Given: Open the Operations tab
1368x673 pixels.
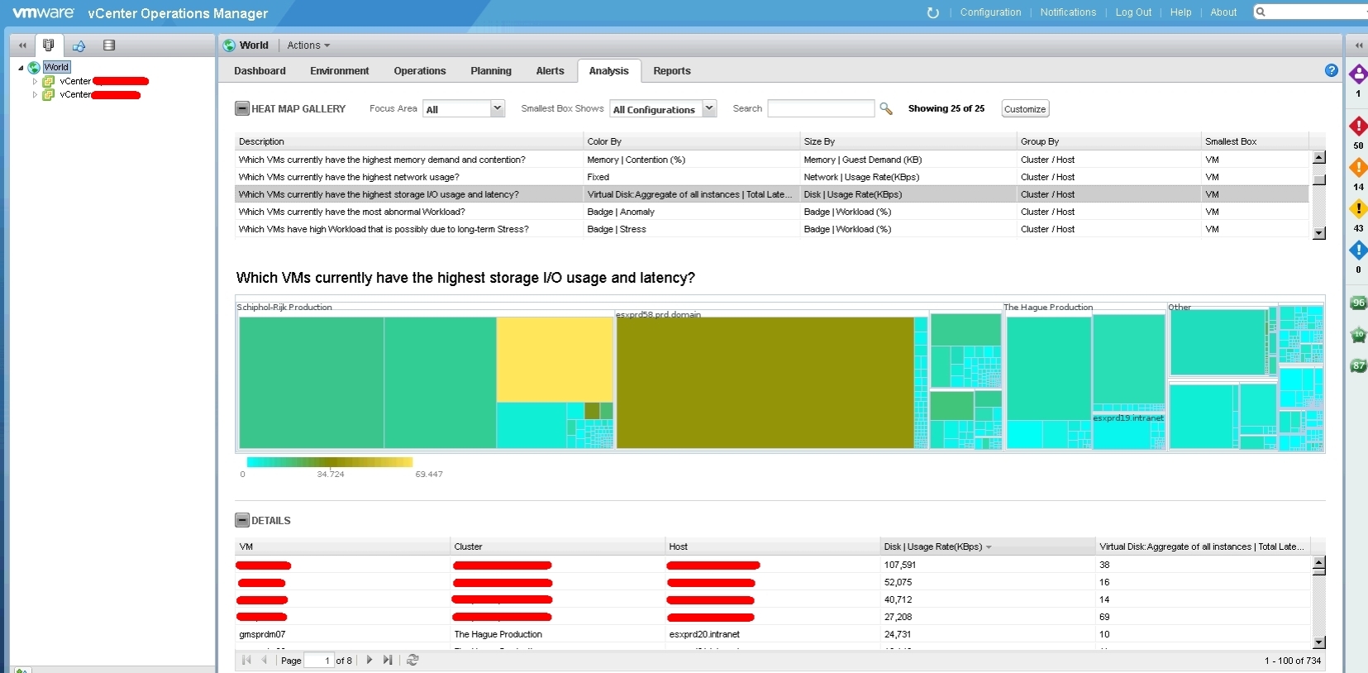Looking at the screenshot, I should [x=420, y=71].
